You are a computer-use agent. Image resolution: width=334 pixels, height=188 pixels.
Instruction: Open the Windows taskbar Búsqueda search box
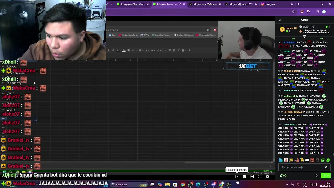129,185
